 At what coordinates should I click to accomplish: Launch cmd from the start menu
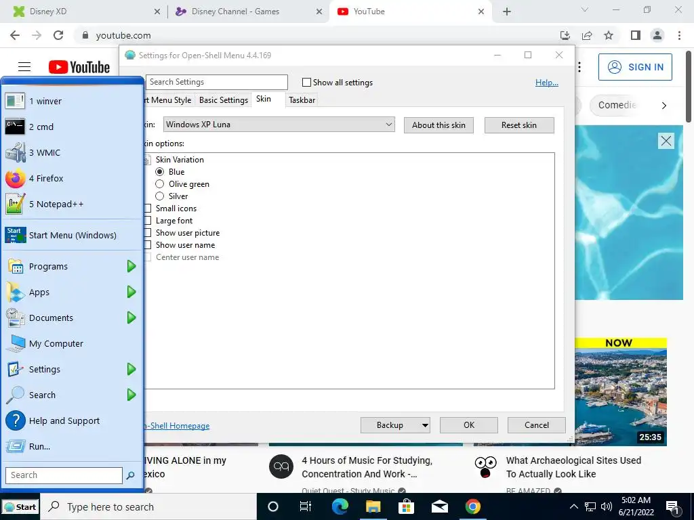pos(72,127)
